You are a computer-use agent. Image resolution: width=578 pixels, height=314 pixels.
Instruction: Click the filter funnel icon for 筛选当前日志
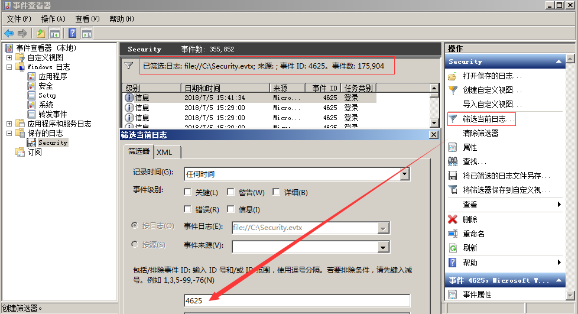click(453, 119)
